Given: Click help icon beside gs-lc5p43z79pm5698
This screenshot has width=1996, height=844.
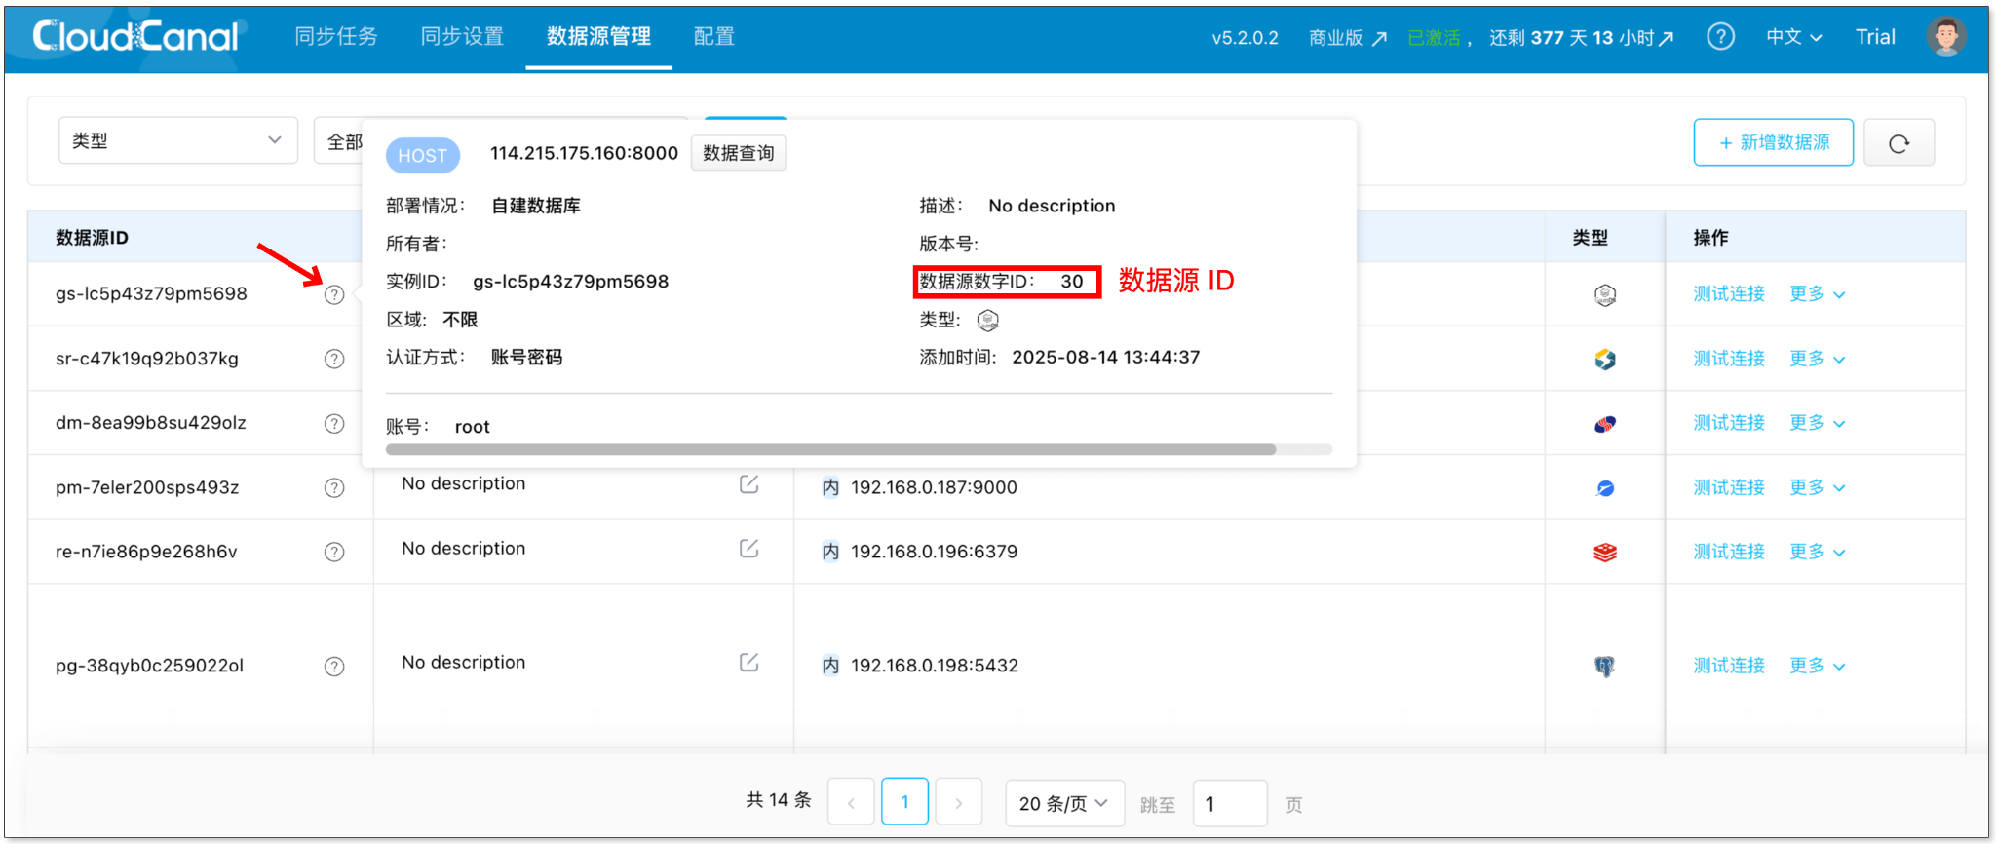Looking at the screenshot, I should coord(334,294).
